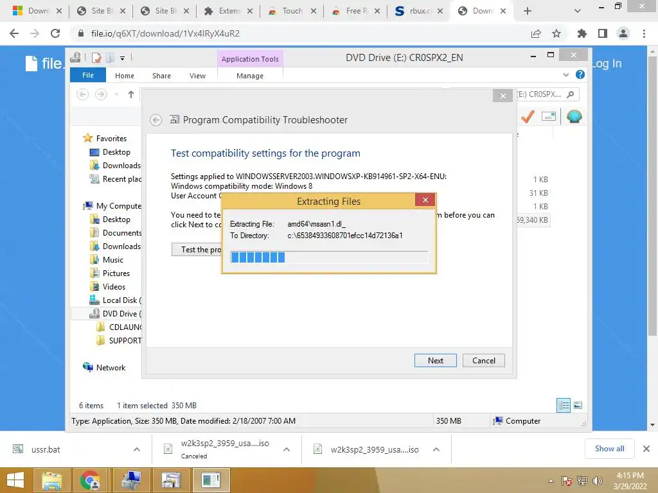Image resolution: width=658 pixels, height=493 pixels.
Task: Open a new Chrome tab
Action: click(528, 11)
